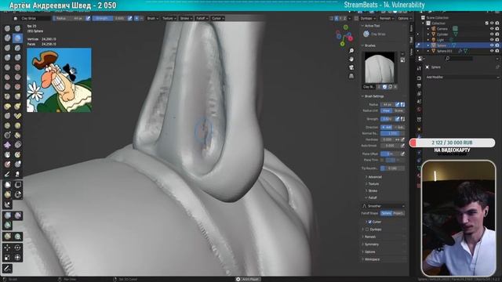
Task: Switch to the Tool sidebar tab
Action: pyautogui.click(x=411, y=40)
